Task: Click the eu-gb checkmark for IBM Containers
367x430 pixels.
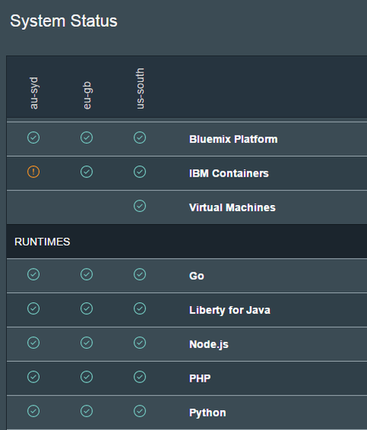Action: [86, 172]
